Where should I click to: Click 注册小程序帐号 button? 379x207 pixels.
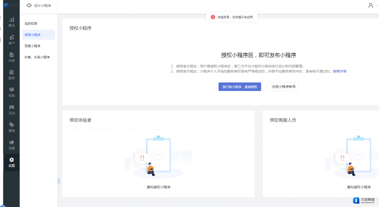(x=283, y=87)
